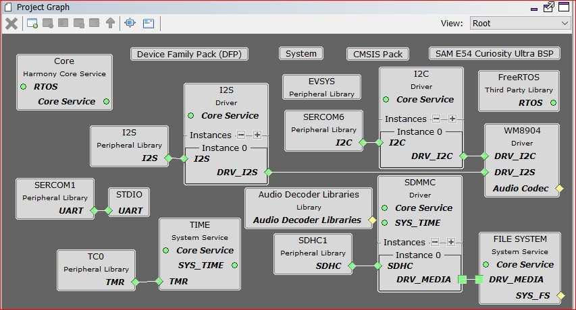Click the SERCOM6 block title
Viewport: 576px width, 310px height.
point(323,117)
